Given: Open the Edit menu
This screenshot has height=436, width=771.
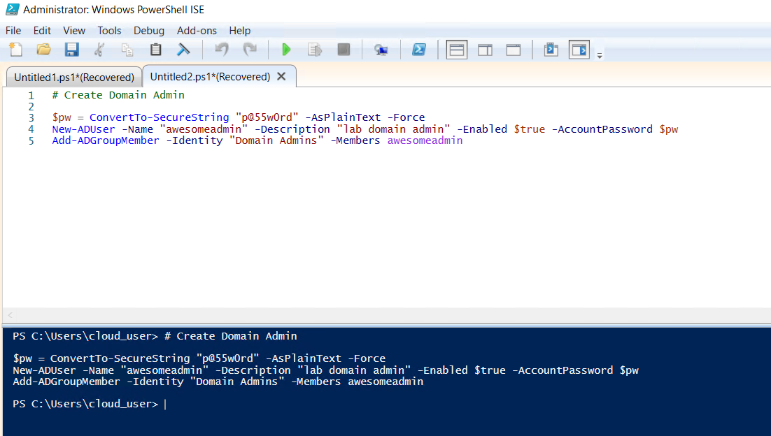Looking at the screenshot, I should pos(42,31).
